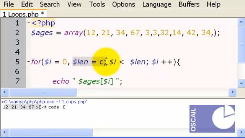
Task: Click the editor vertical scrollbar thumb
Action: 241,44
